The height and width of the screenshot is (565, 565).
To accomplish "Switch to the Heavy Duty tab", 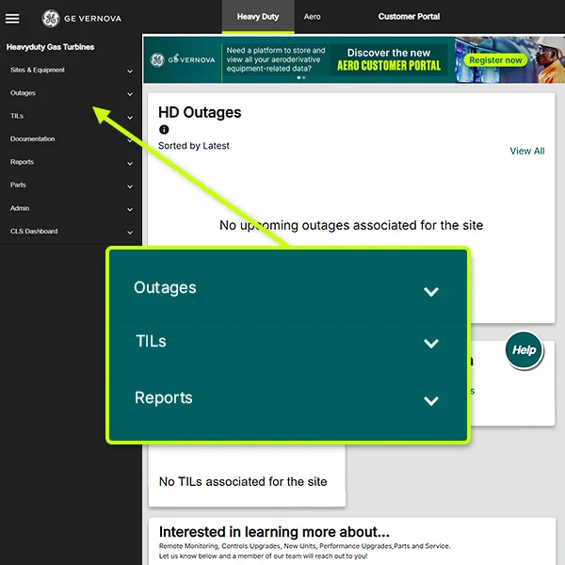I will [x=258, y=17].
